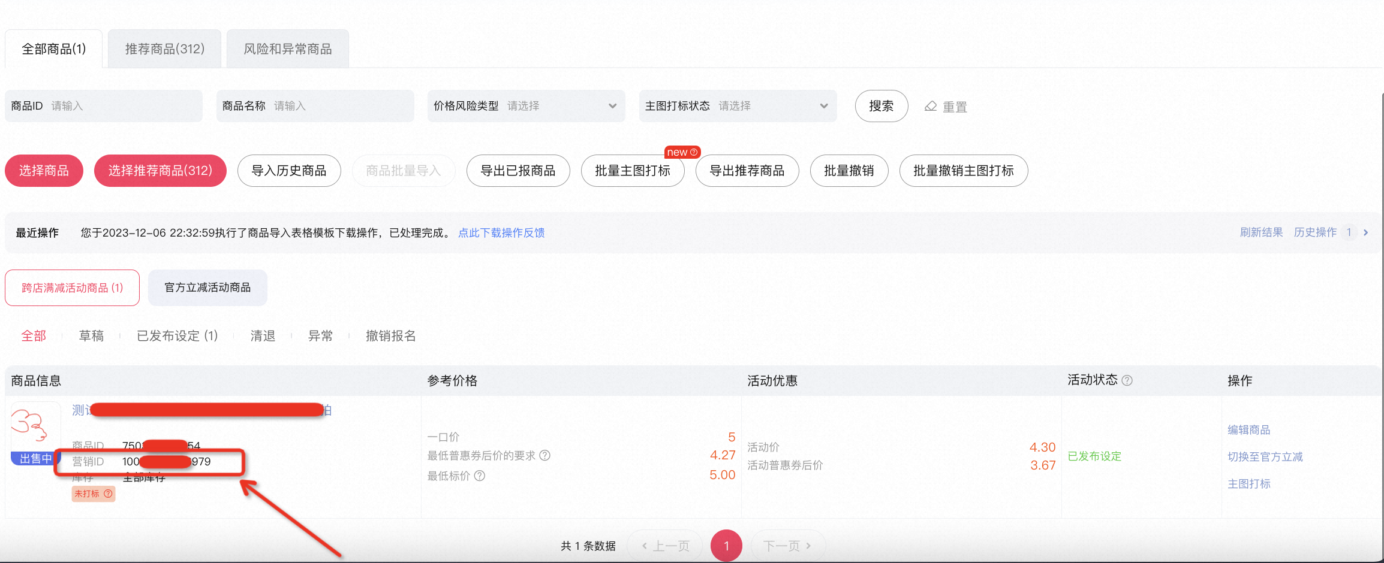This screenshot has width=1384, height=563.
Task: Click the 点此下载操作反馈 link
Action: coord(501,233)
